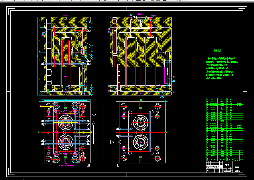Select the red vertical line between plan views
The width and height of the screenshot is (254, 180).
(103, 132)
